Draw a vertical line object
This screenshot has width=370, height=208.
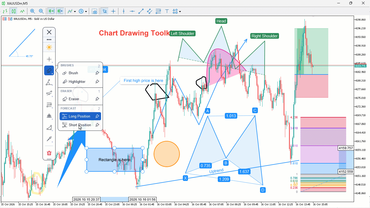[x=124, y=11]
